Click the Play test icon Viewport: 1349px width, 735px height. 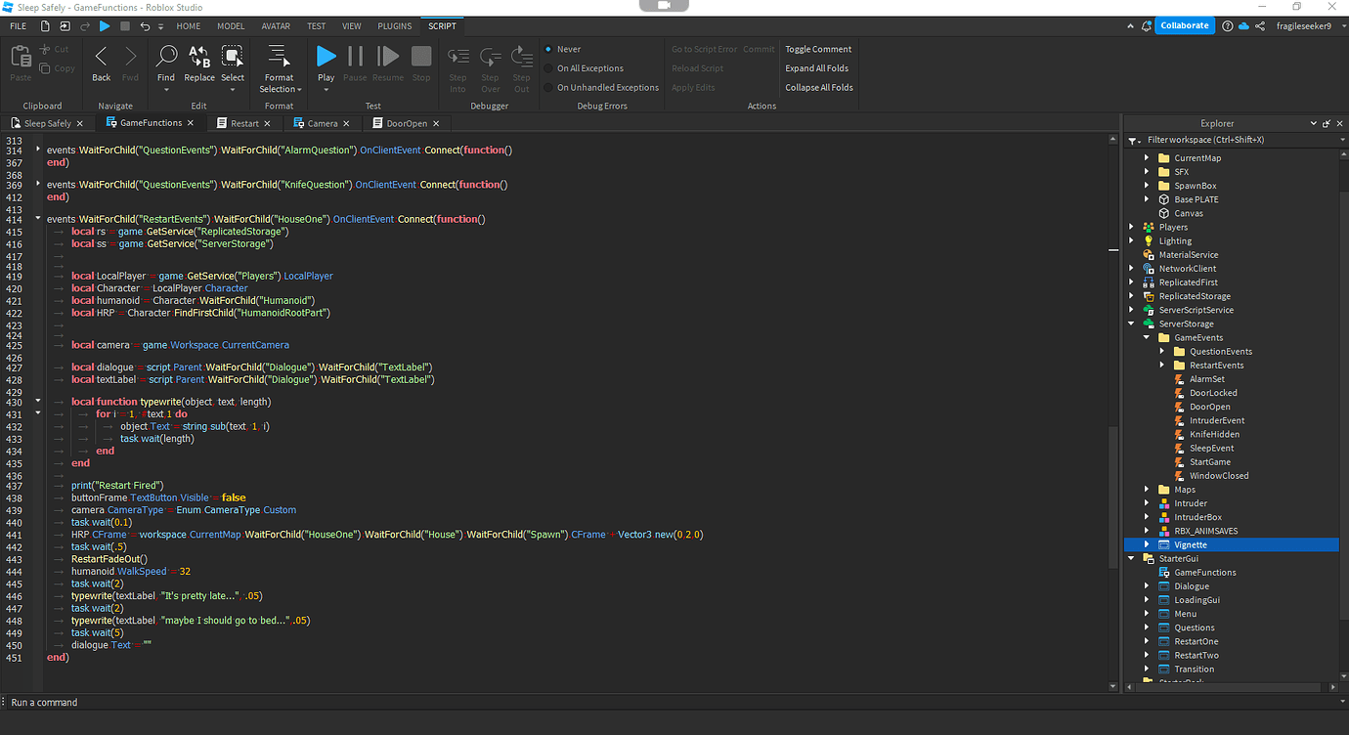(326, 59)
